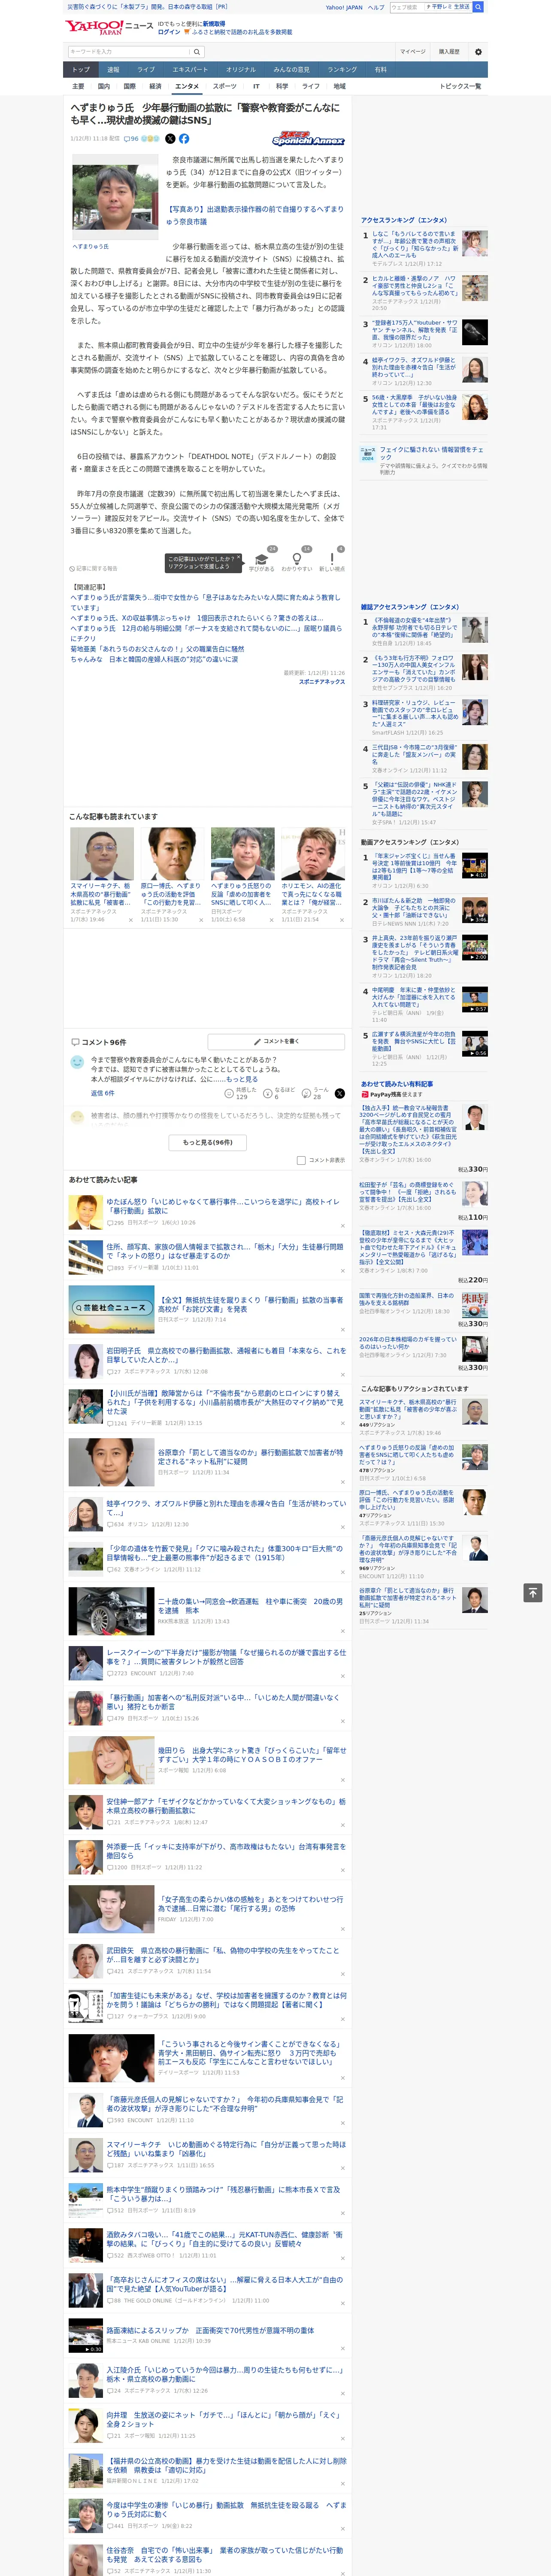This screenshot has height=2576, width=551.
Task: Select the 主要 category
Action: 78,86
